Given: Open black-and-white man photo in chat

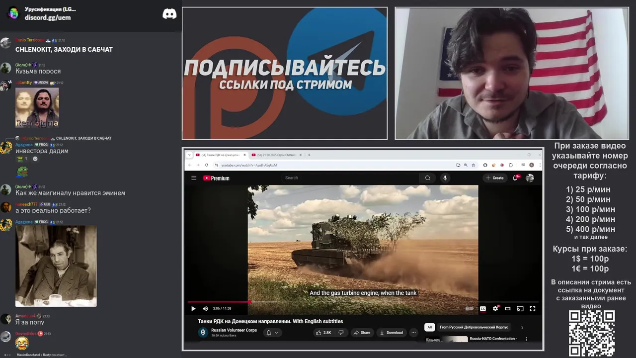Looking at the screenshot, I should 56,266.
